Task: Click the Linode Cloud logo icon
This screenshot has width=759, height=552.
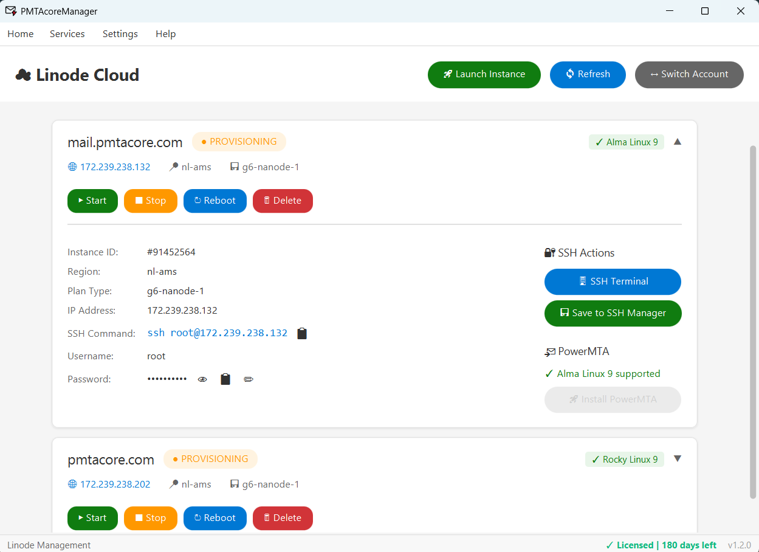Action: pyautogui.click(x=22, y=74)
